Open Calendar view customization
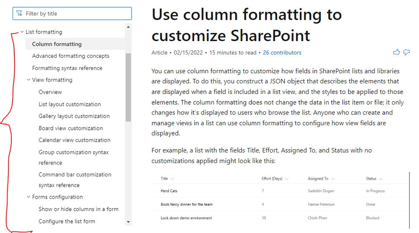 coord(74,140)
